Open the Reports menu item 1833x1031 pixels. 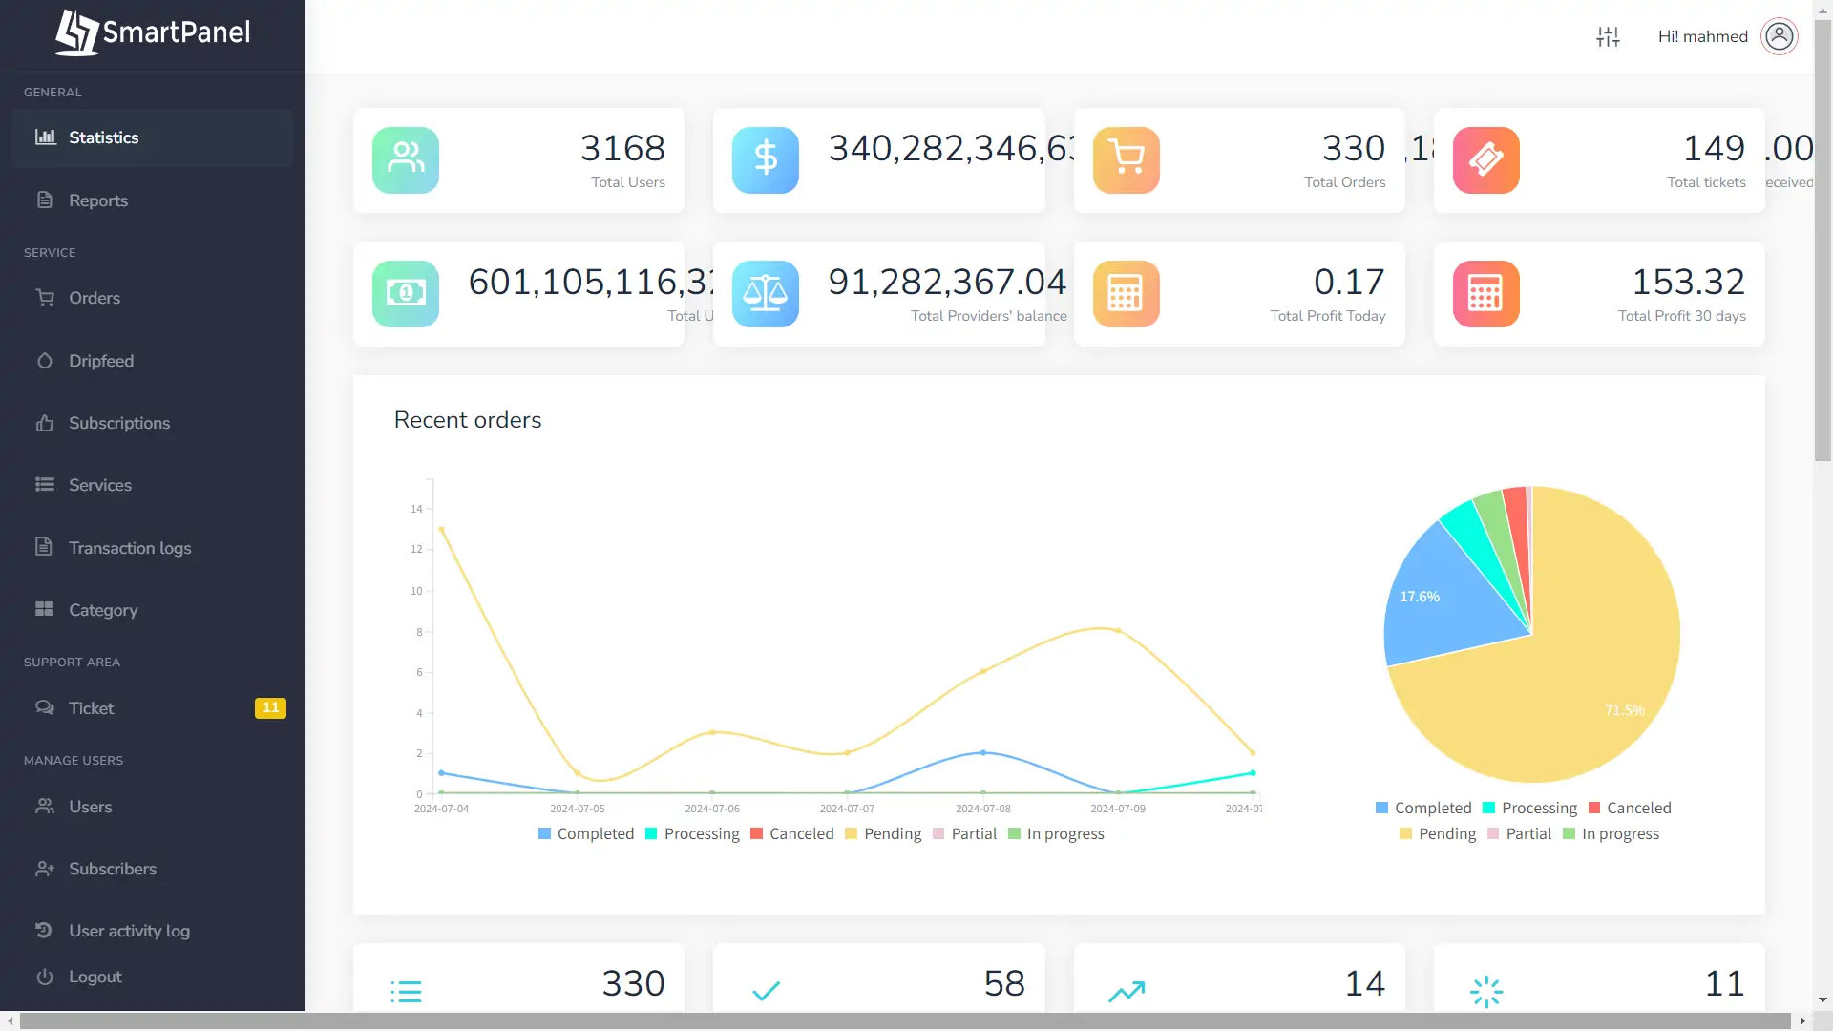click(x=97, y=200)
